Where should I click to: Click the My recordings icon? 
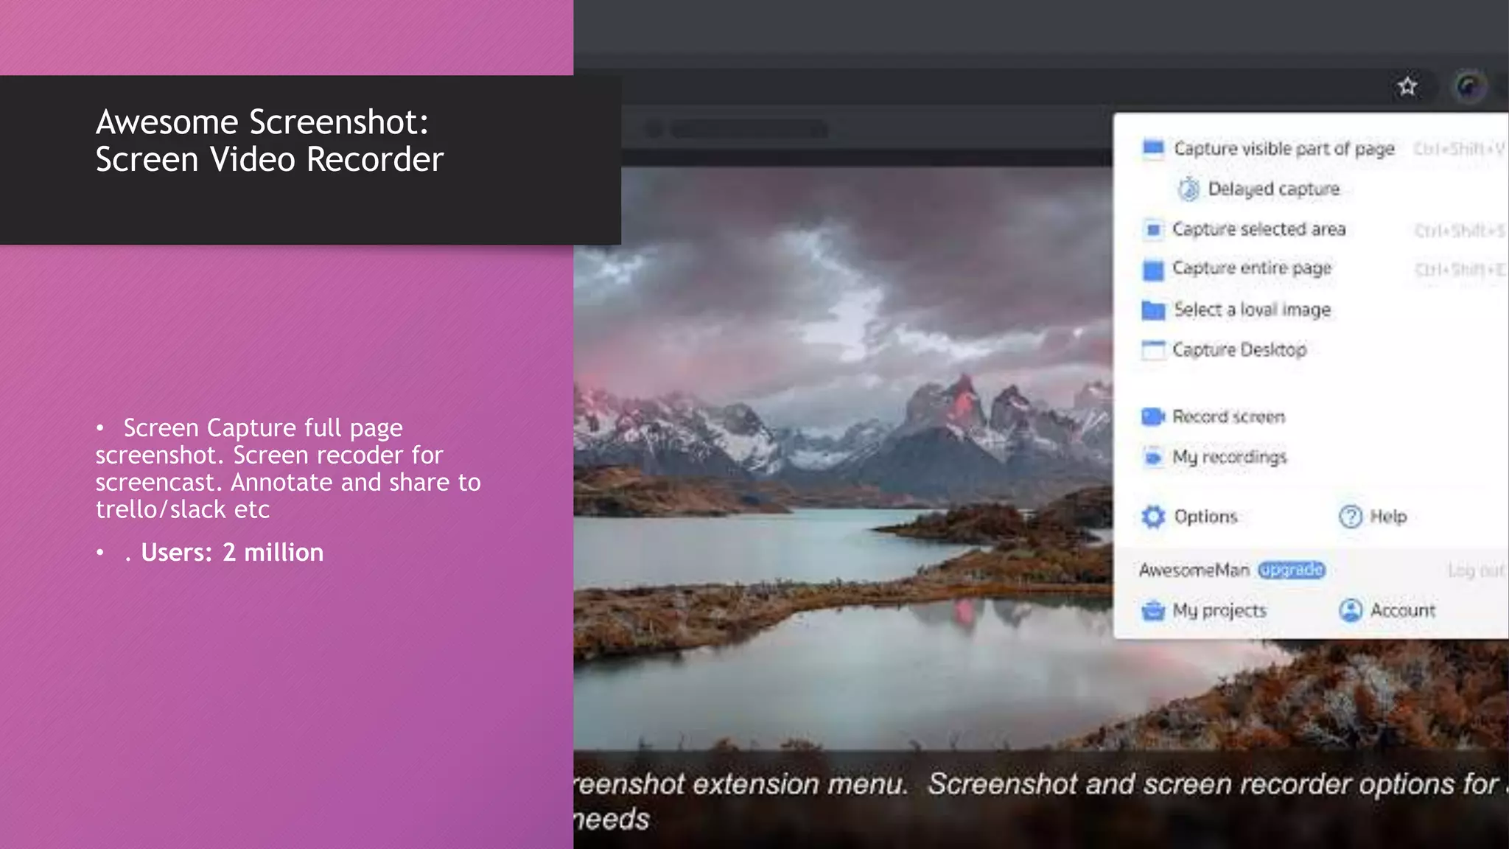pyautogui.click(x=1153, y=457)
